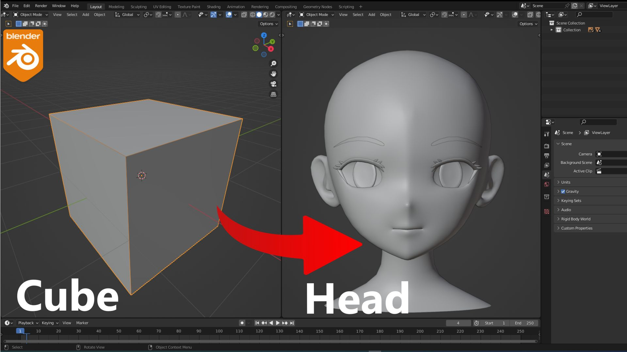Switch left viewport to solid shading
This screenshot has width=627, height=352.
(259, 15)
